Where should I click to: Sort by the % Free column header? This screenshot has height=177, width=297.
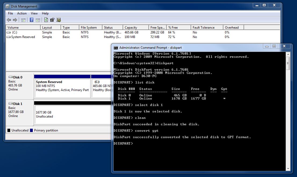[179, 27]
